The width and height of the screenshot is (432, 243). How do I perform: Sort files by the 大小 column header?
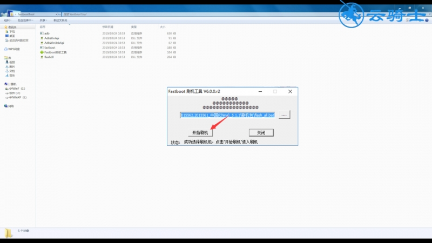[163, 26]
